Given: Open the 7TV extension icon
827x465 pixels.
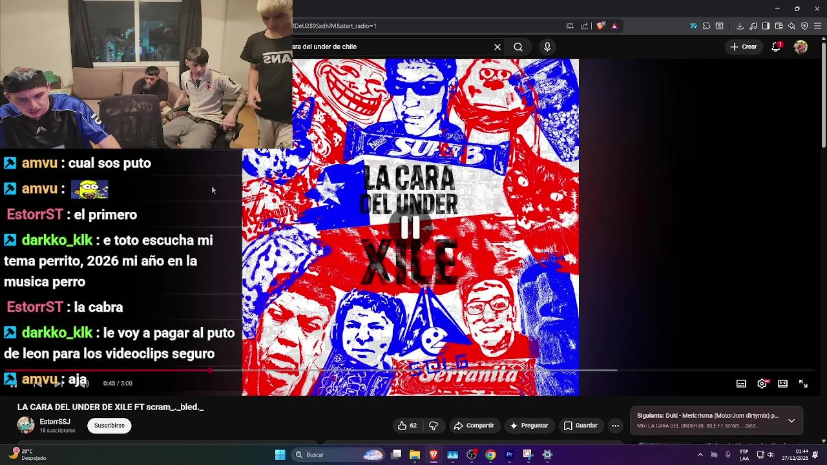Looking at the screenshot, I should tap(693, 26).
